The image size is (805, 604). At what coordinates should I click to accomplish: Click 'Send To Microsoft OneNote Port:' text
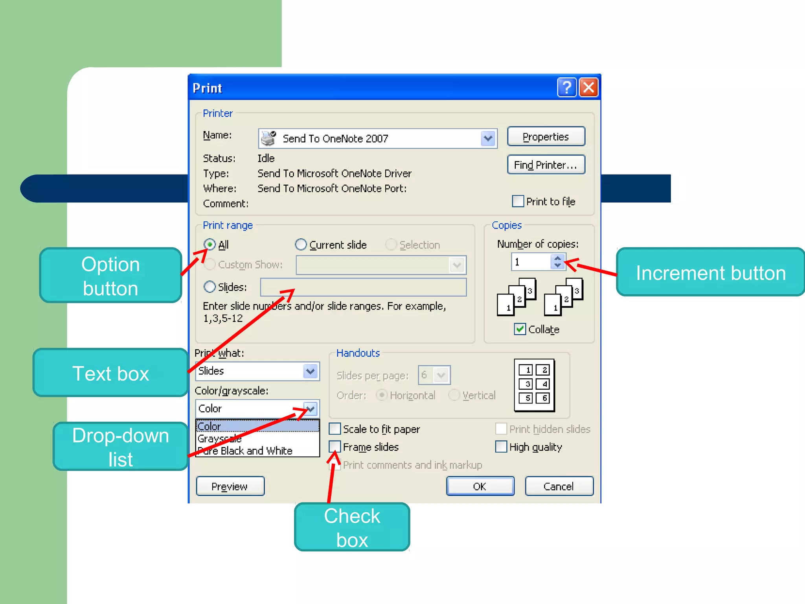coord(332,188)
